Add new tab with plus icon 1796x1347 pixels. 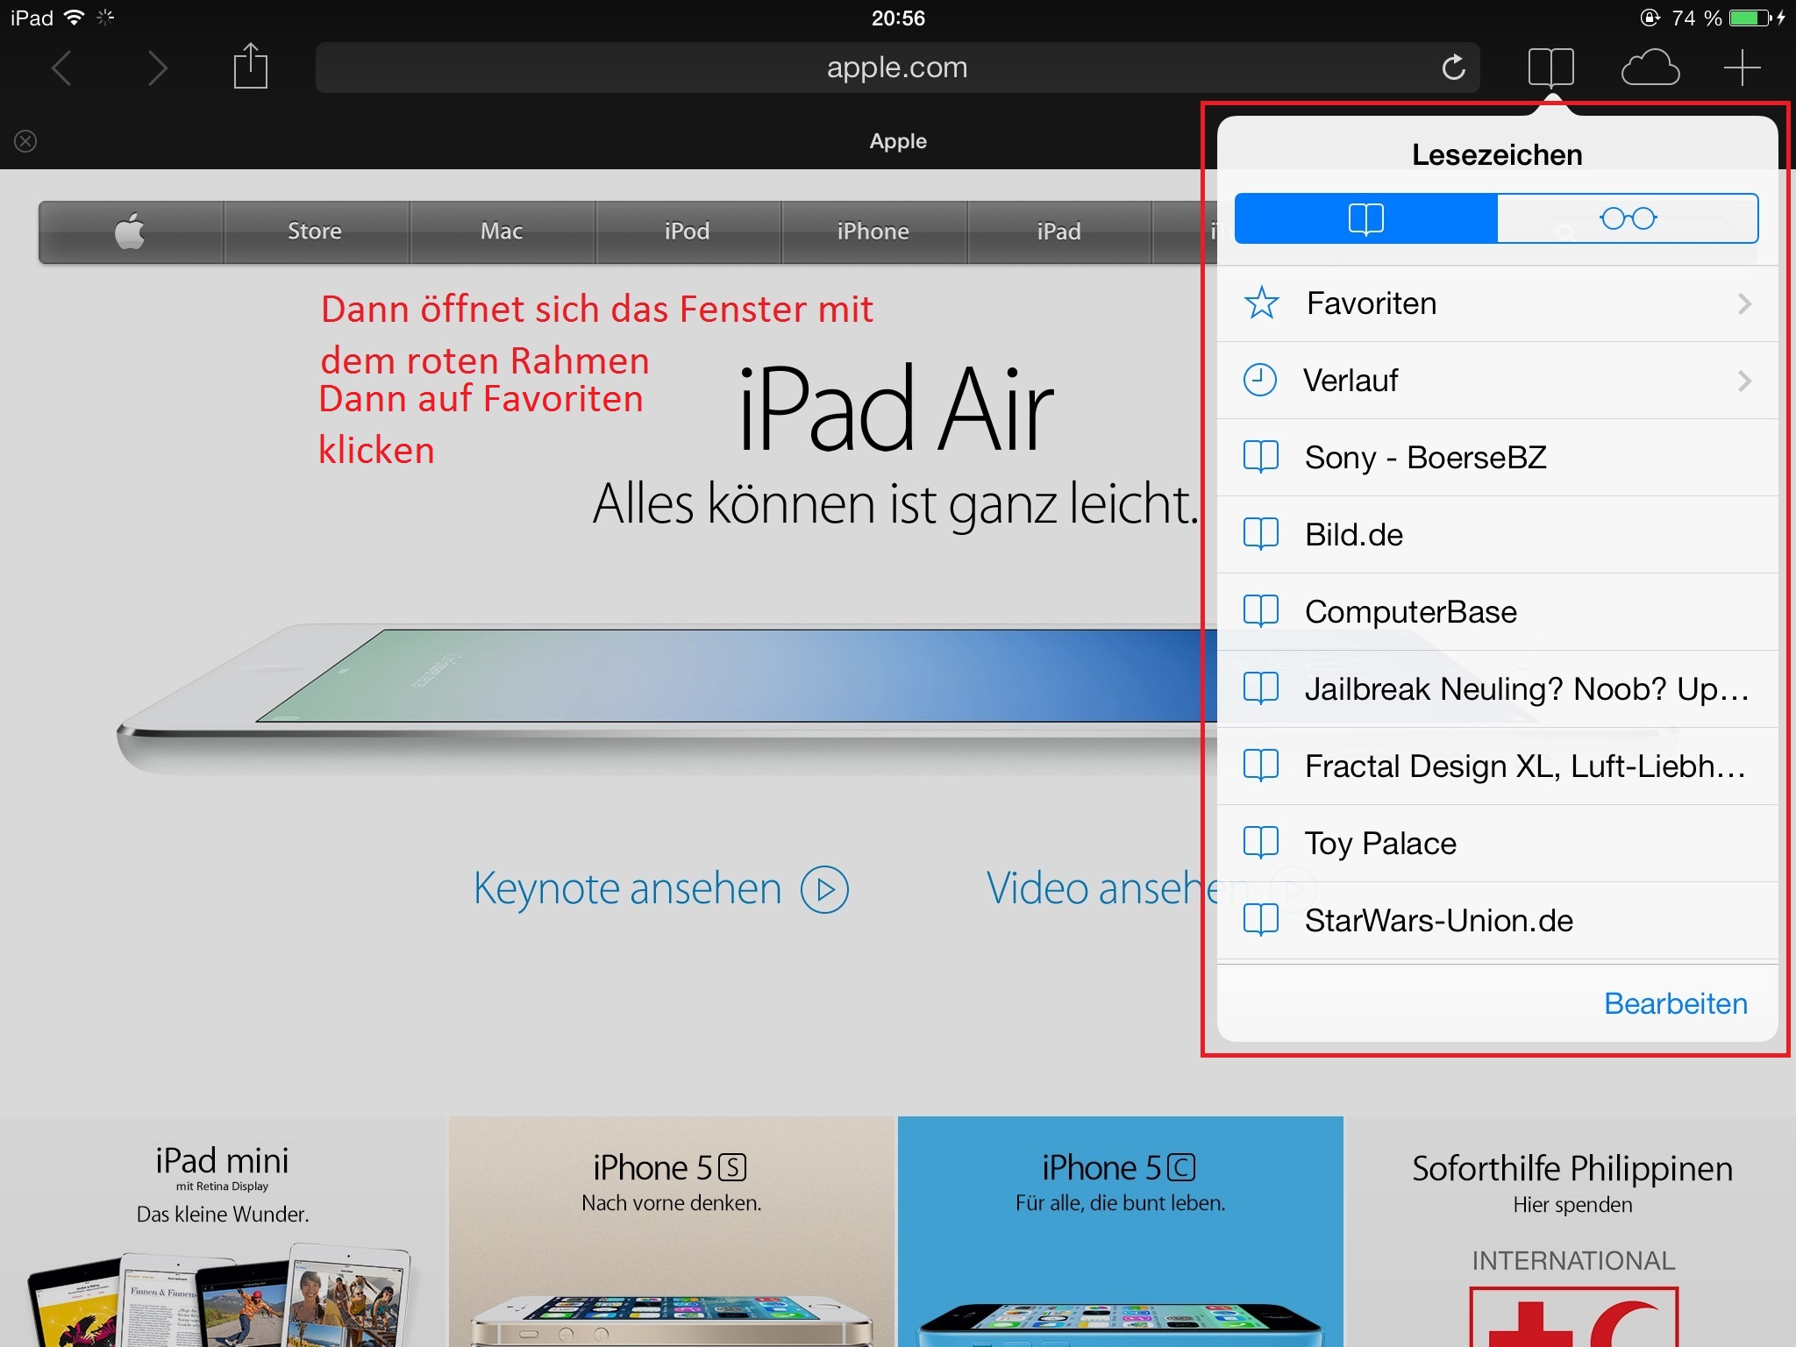1742,68
